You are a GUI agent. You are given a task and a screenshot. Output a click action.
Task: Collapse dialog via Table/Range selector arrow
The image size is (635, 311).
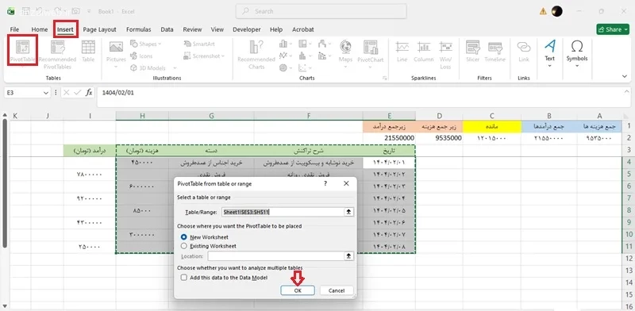pos(348,212)
